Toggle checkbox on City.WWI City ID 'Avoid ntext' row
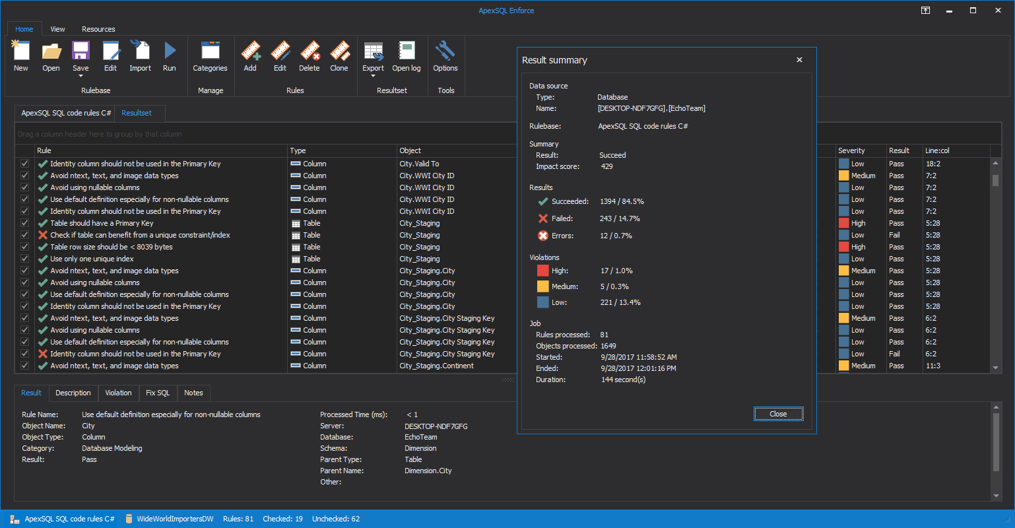The image size is (1015, 528). [24, 176]
